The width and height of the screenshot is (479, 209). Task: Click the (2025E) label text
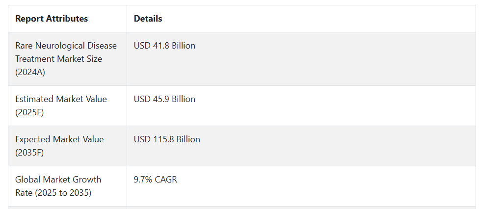pyautogui.click(x=29, y=112)
